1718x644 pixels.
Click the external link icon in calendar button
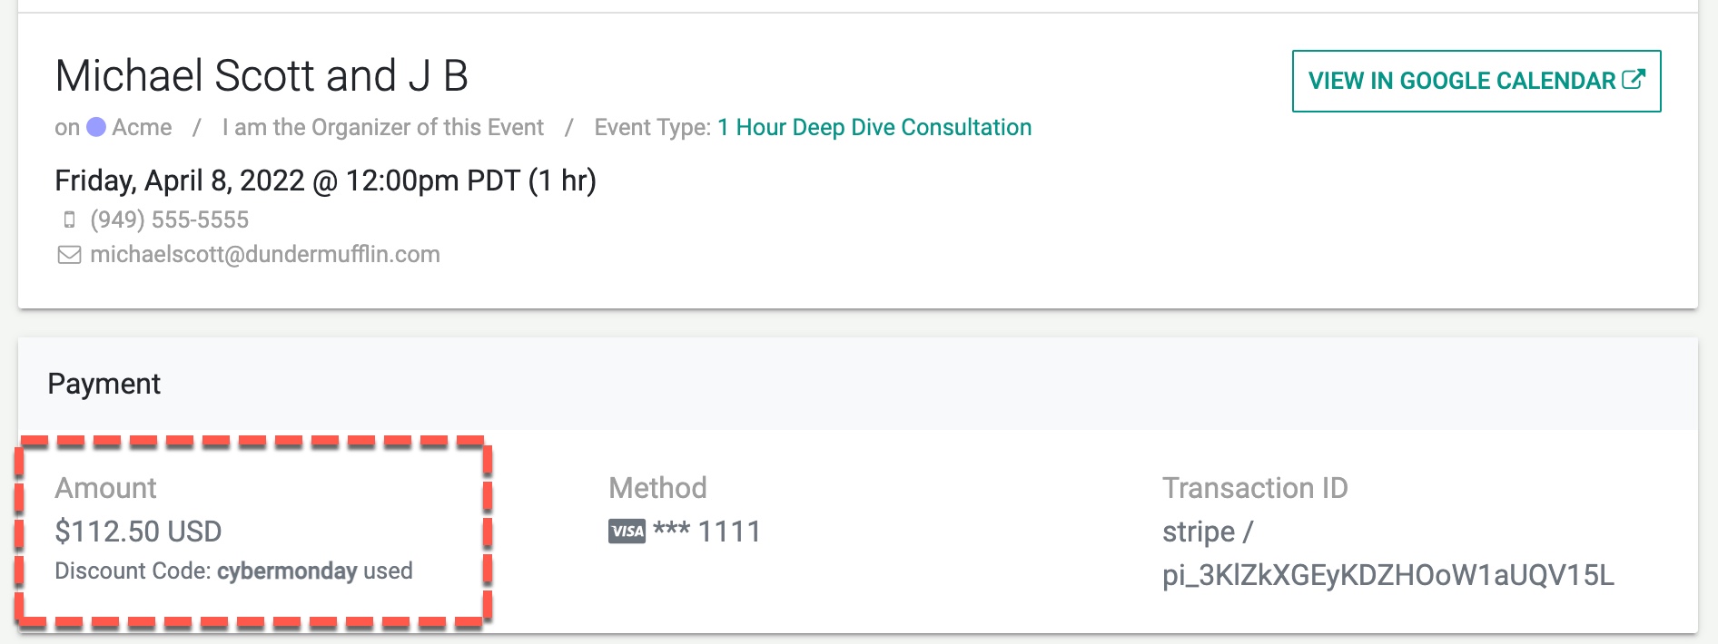(x=1633, y=80)
